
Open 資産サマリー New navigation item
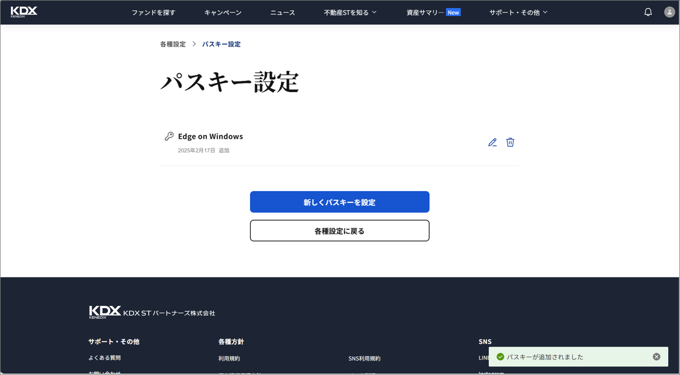coord(433,12)
